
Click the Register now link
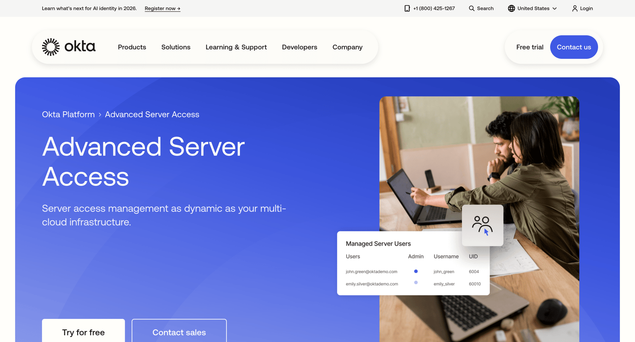[163, 8]
